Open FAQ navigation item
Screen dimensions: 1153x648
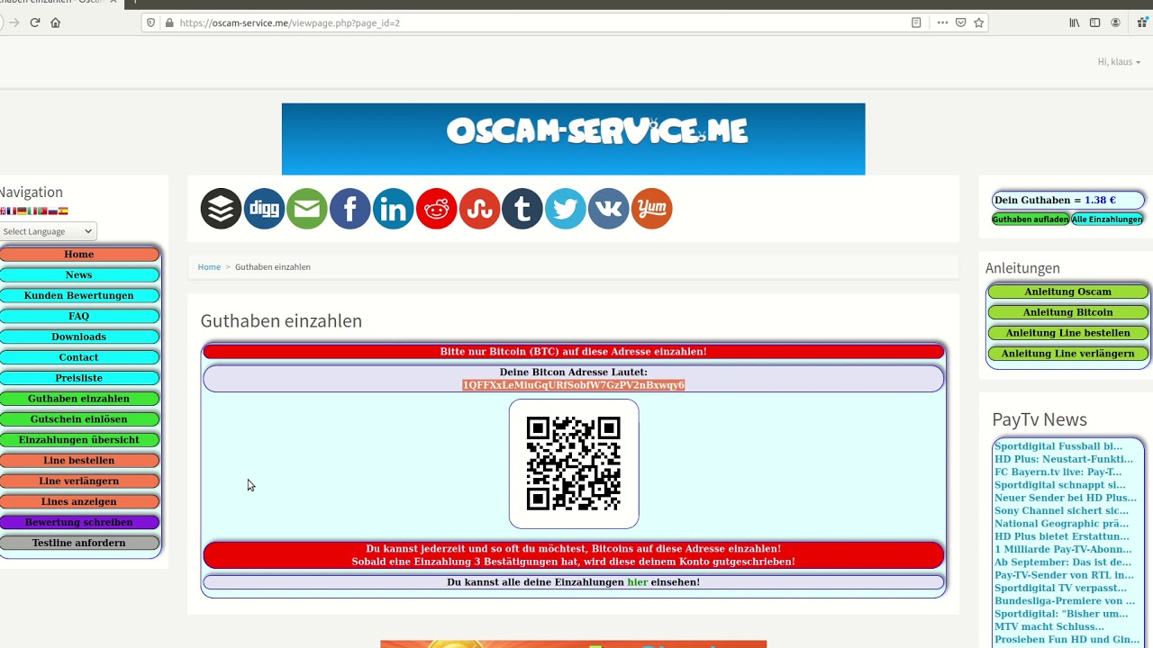pos(79,317)
